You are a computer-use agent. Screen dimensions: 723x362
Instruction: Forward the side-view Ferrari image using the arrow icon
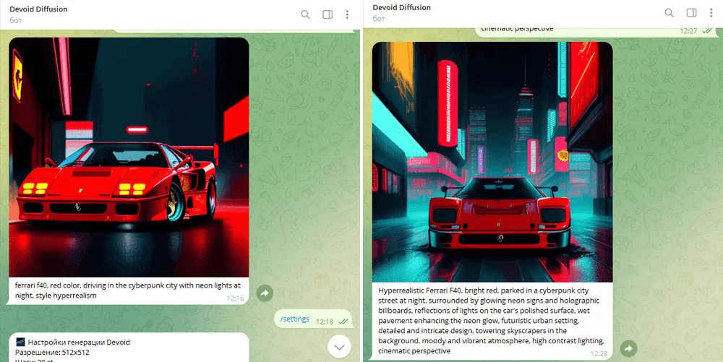coord(265,293)
